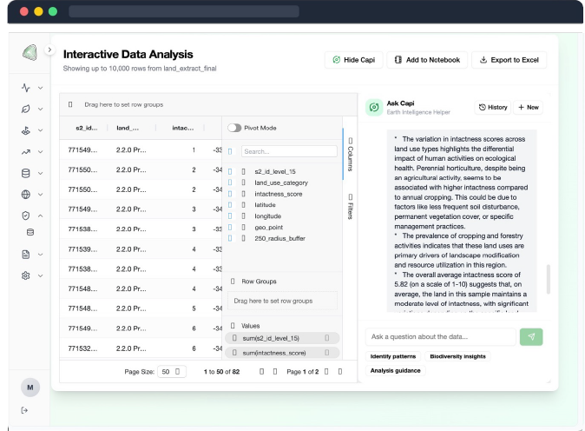This screenshot has height=431, width=585.
Task: Send the question with the green arrow
Action: pos(530,336)
